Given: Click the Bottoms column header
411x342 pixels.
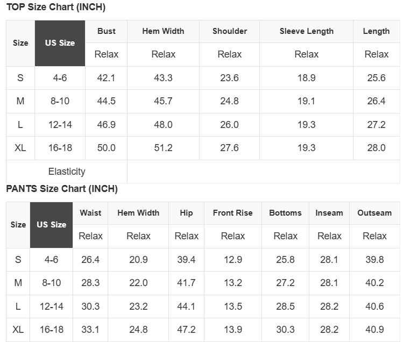Looking at the screenshot, I should (285, 213).
